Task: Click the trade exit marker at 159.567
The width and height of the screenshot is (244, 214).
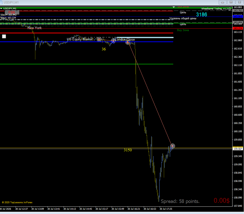Action: point(172,146)
